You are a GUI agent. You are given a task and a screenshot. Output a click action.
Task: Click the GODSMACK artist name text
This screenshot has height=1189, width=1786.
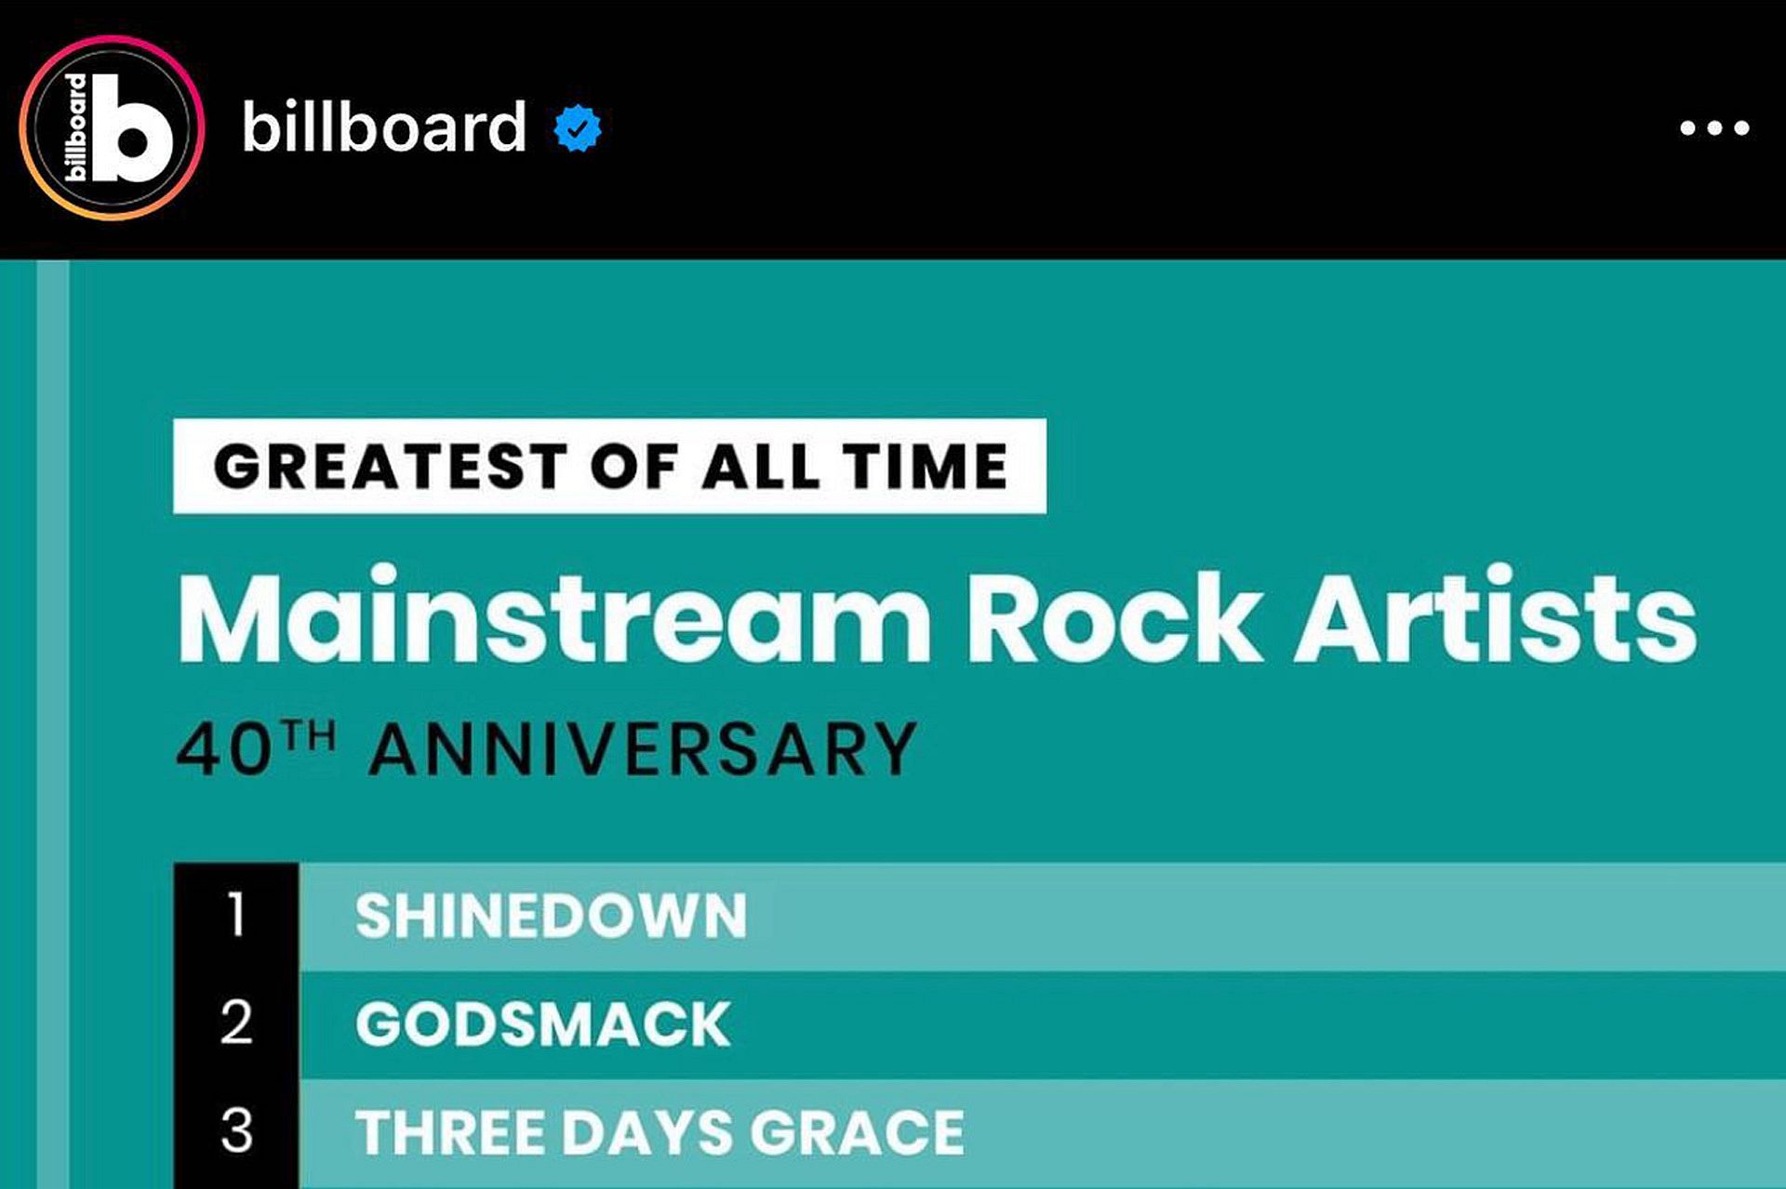pos(542,1024)
